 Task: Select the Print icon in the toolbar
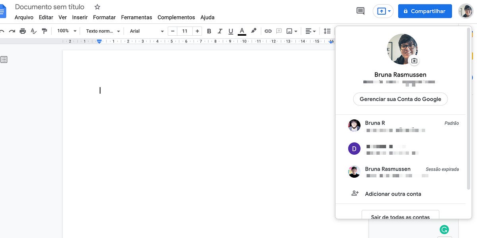pos(23,31)
